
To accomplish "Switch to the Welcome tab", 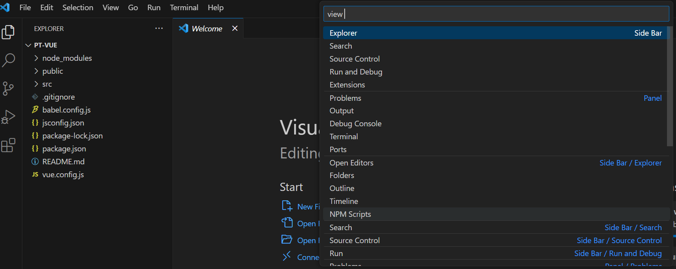I will tap(207, 29).
